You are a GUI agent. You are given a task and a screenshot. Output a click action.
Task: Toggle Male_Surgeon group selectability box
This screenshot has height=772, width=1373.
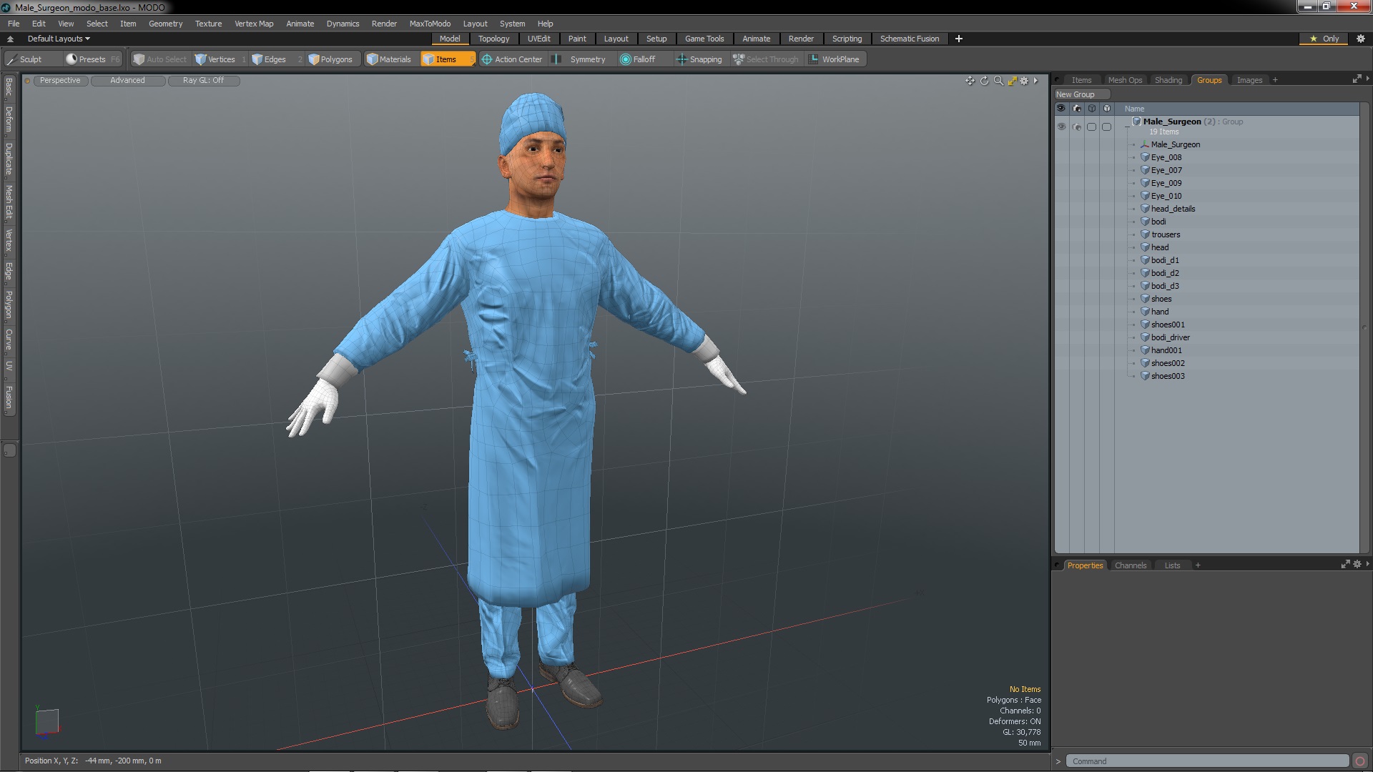[1091, 127]
